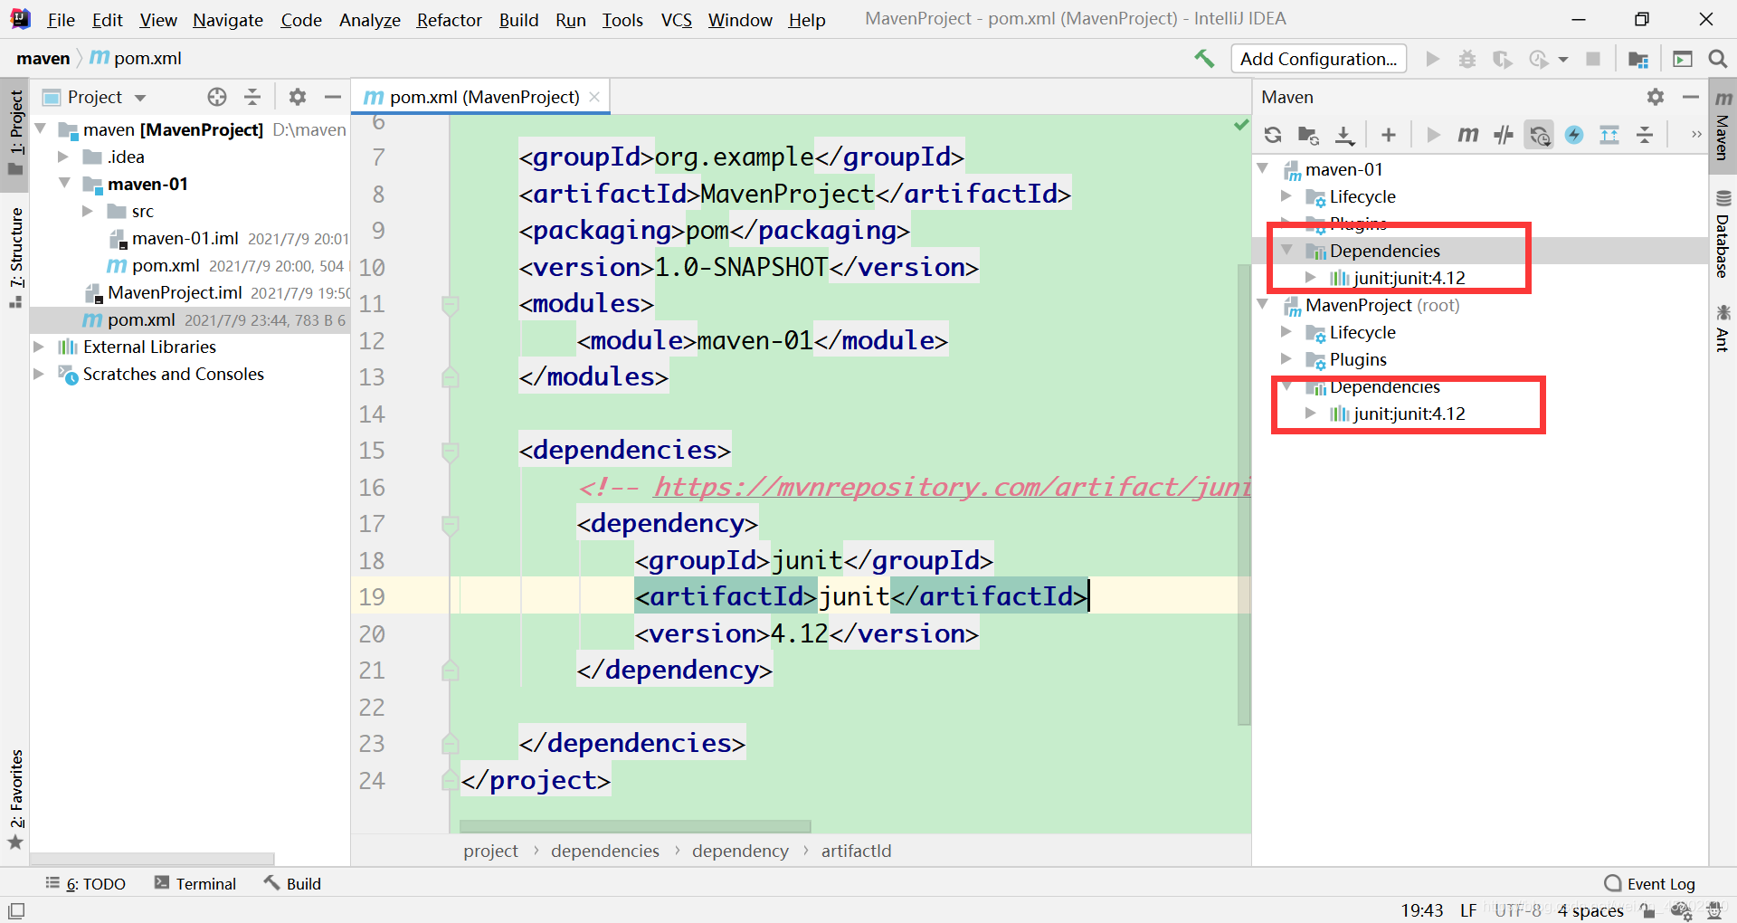The height and width of the screenshot is (923, 1737).
Task: Click Show Dependencies diagram icon in Maven toolbar
Action: click(x=1609, y=135)
